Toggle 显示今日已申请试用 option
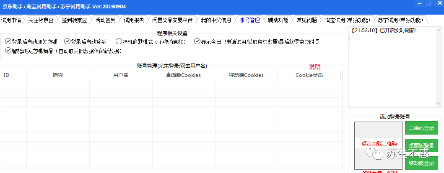This screenshot has height=173, width=444. coord(257,42)
